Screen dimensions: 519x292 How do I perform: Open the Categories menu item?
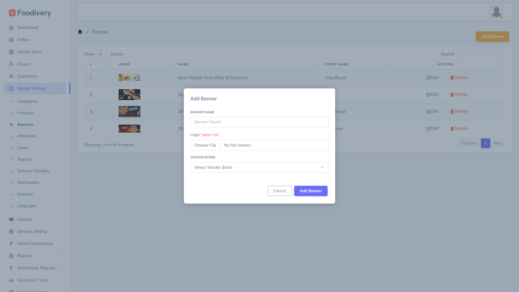(27, 101)
